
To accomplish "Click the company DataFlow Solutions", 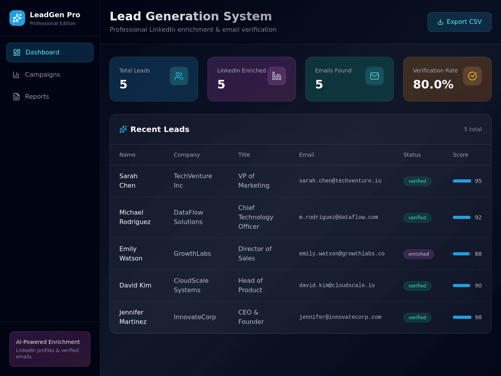I will coord(188,217).
